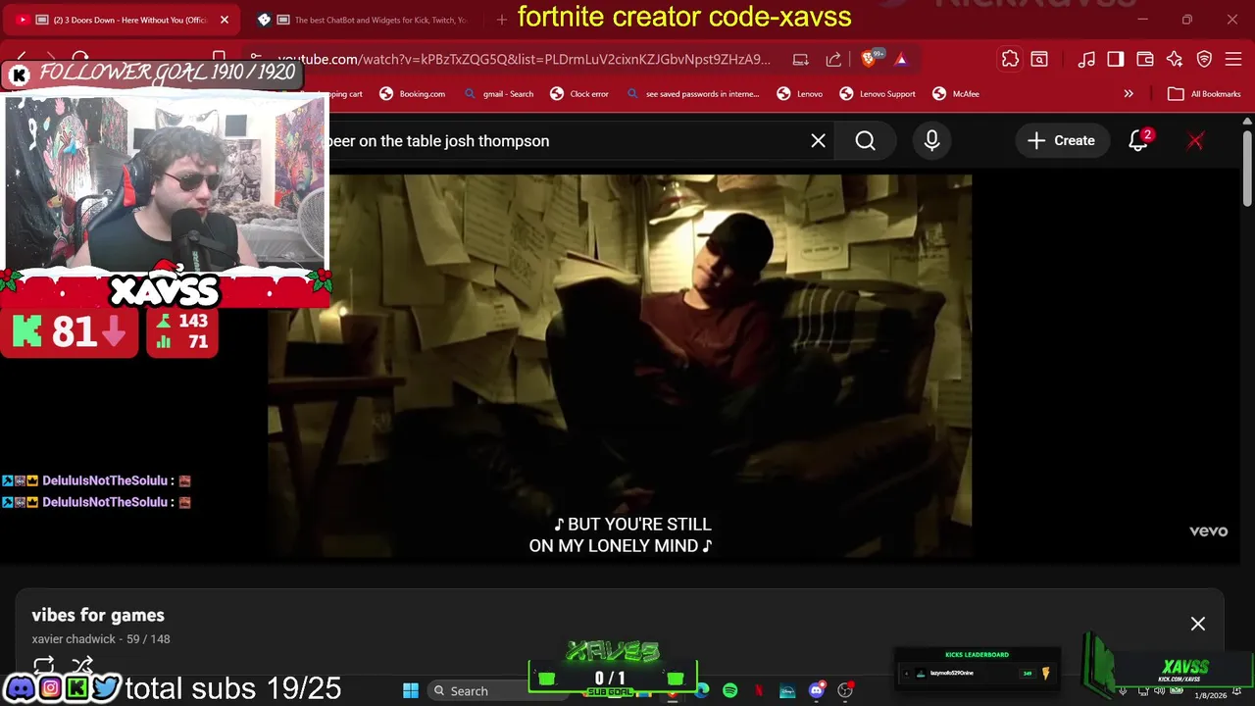
Task: Open Brave Shields lion icon
Action: (x=870, y=60)
